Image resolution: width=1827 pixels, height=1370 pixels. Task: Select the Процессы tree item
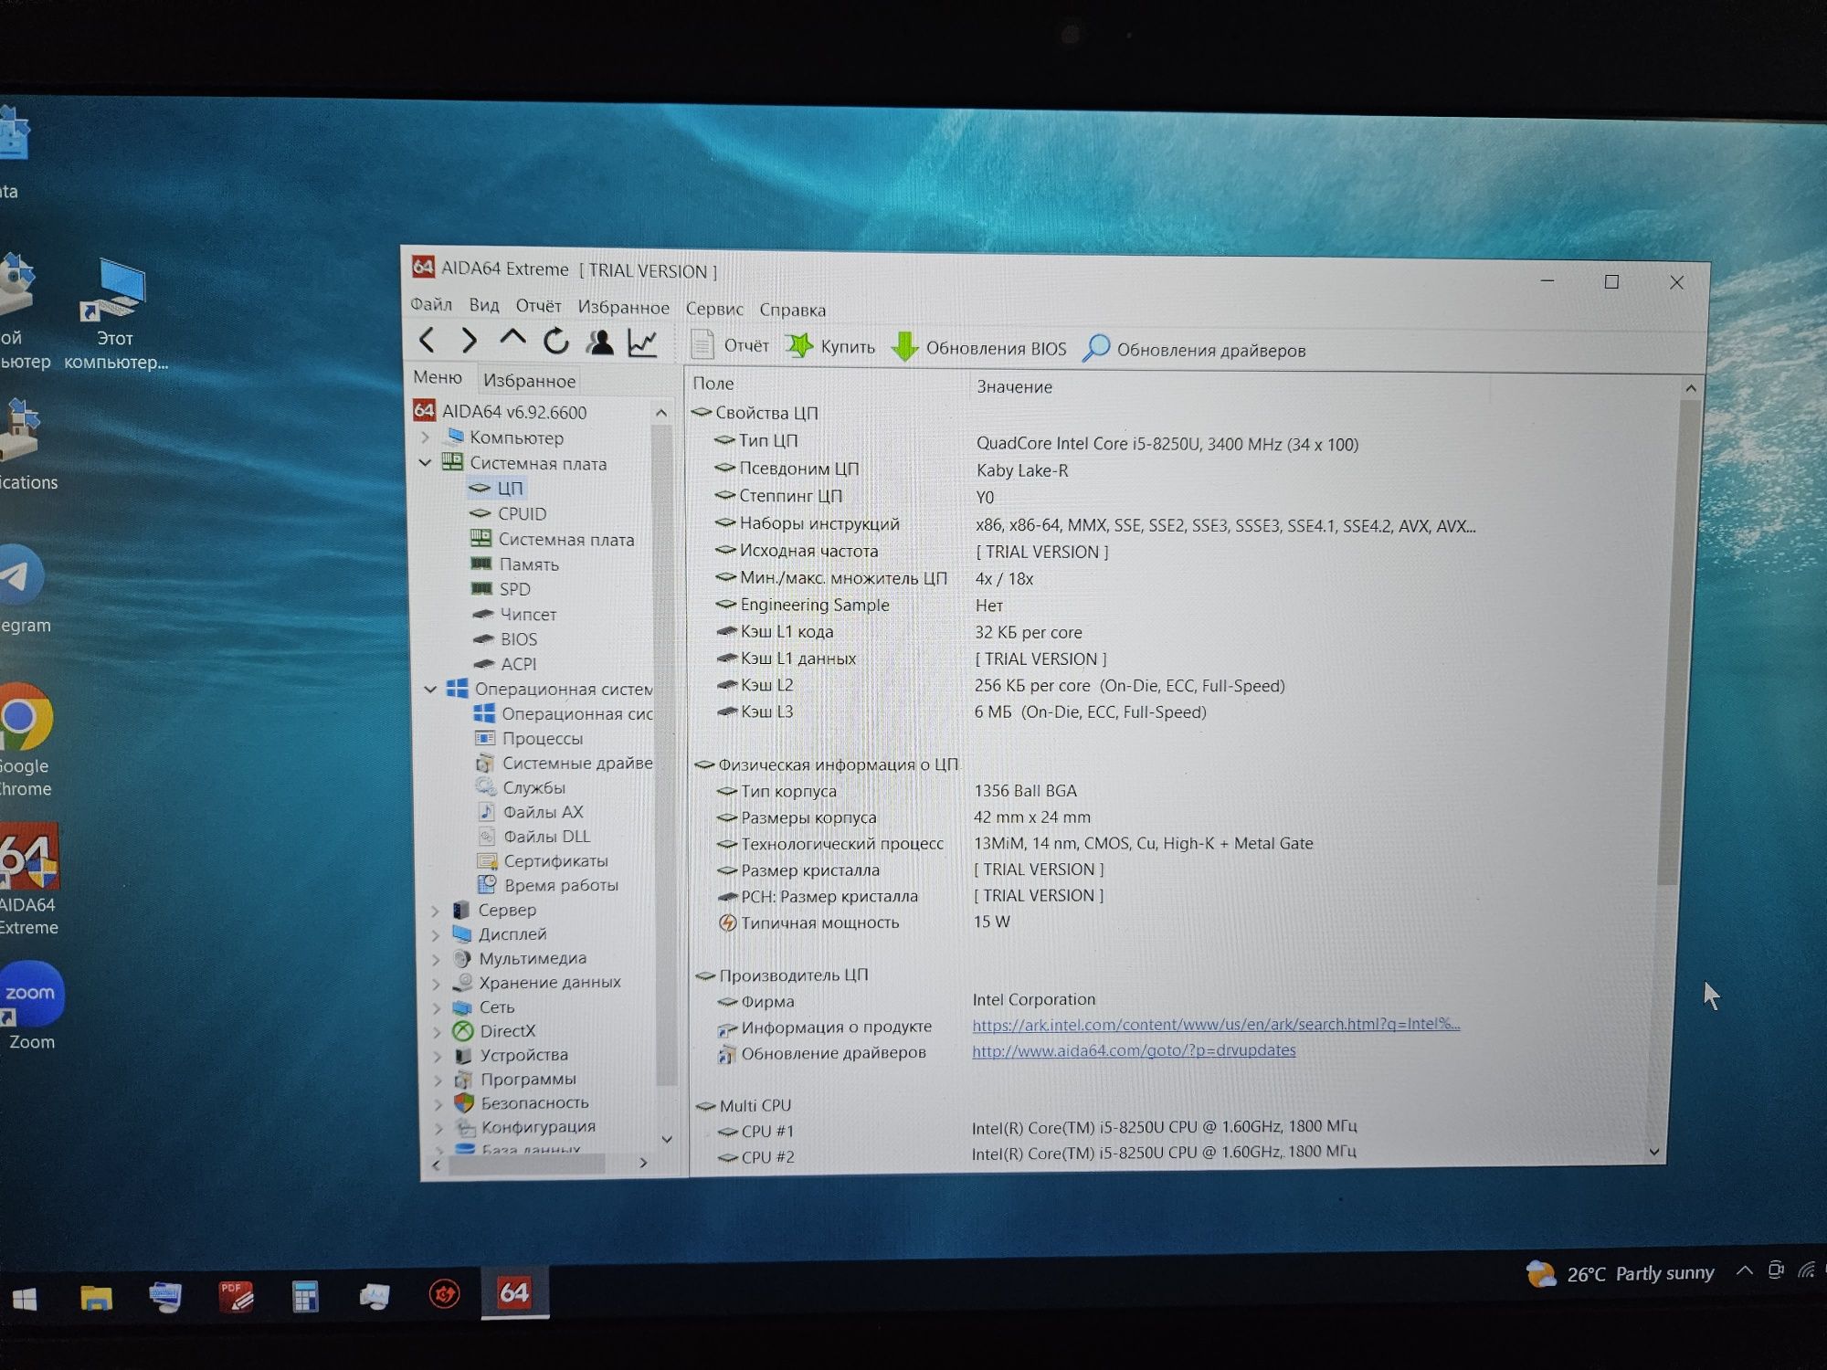tap(529, 738)
